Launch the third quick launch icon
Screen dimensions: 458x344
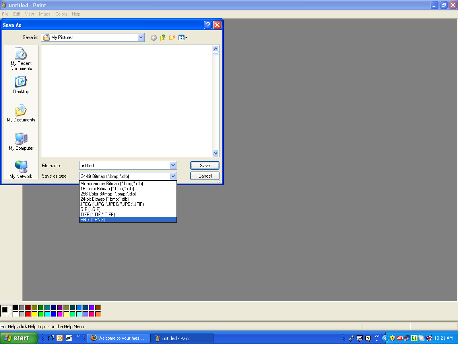pyautogui.click(x=69, y=338)
